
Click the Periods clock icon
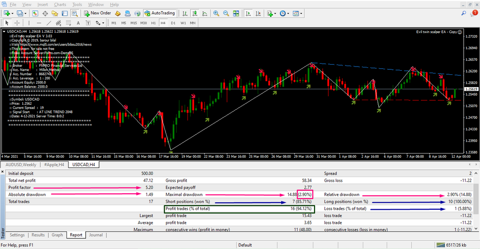283,13
